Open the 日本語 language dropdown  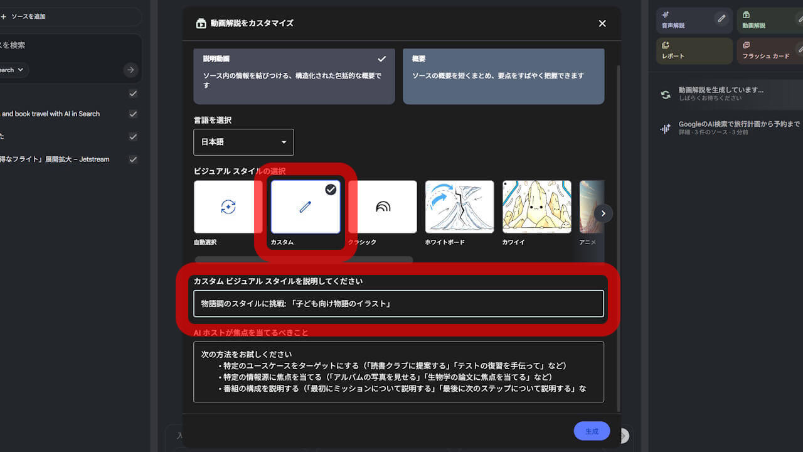(x=243, y=142)
